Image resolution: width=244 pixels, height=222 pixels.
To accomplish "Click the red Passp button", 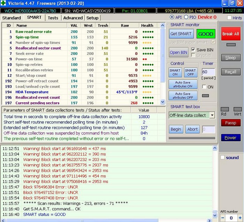I will click(230, 123).
